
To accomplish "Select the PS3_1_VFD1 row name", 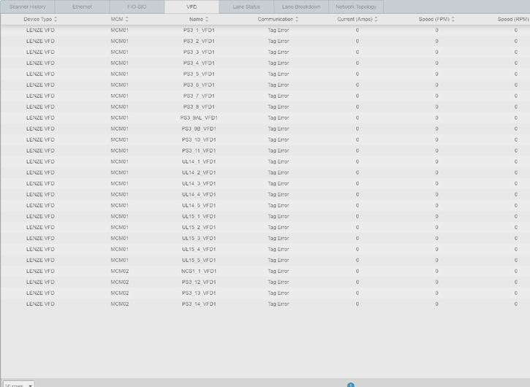I will [x=198, y=30].
